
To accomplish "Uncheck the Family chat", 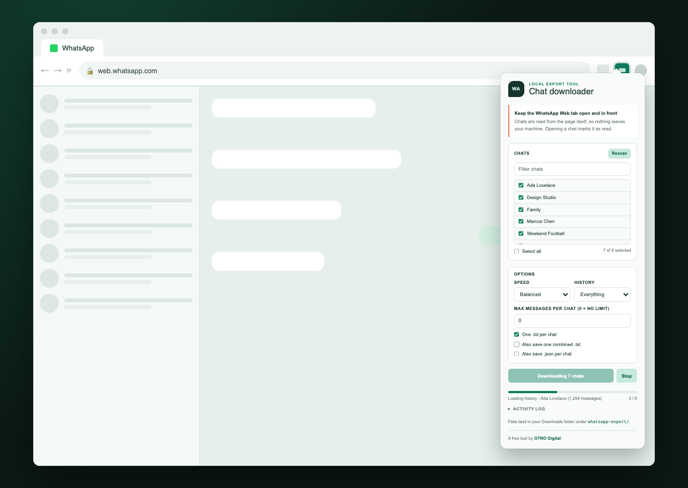I will [521, 210].
